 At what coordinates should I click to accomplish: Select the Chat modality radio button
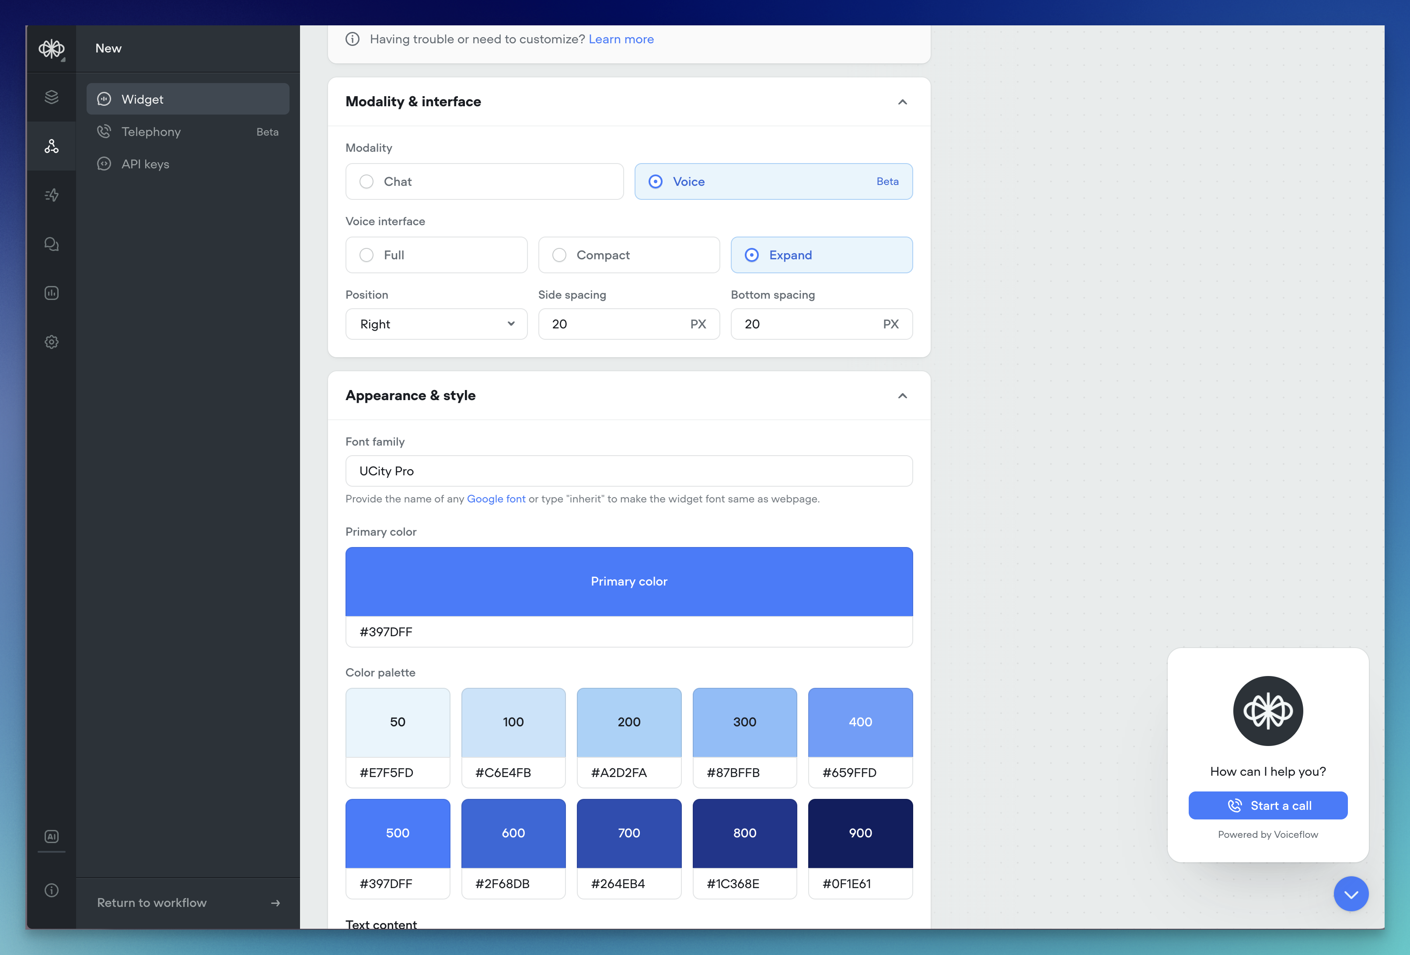pos(366,181)
